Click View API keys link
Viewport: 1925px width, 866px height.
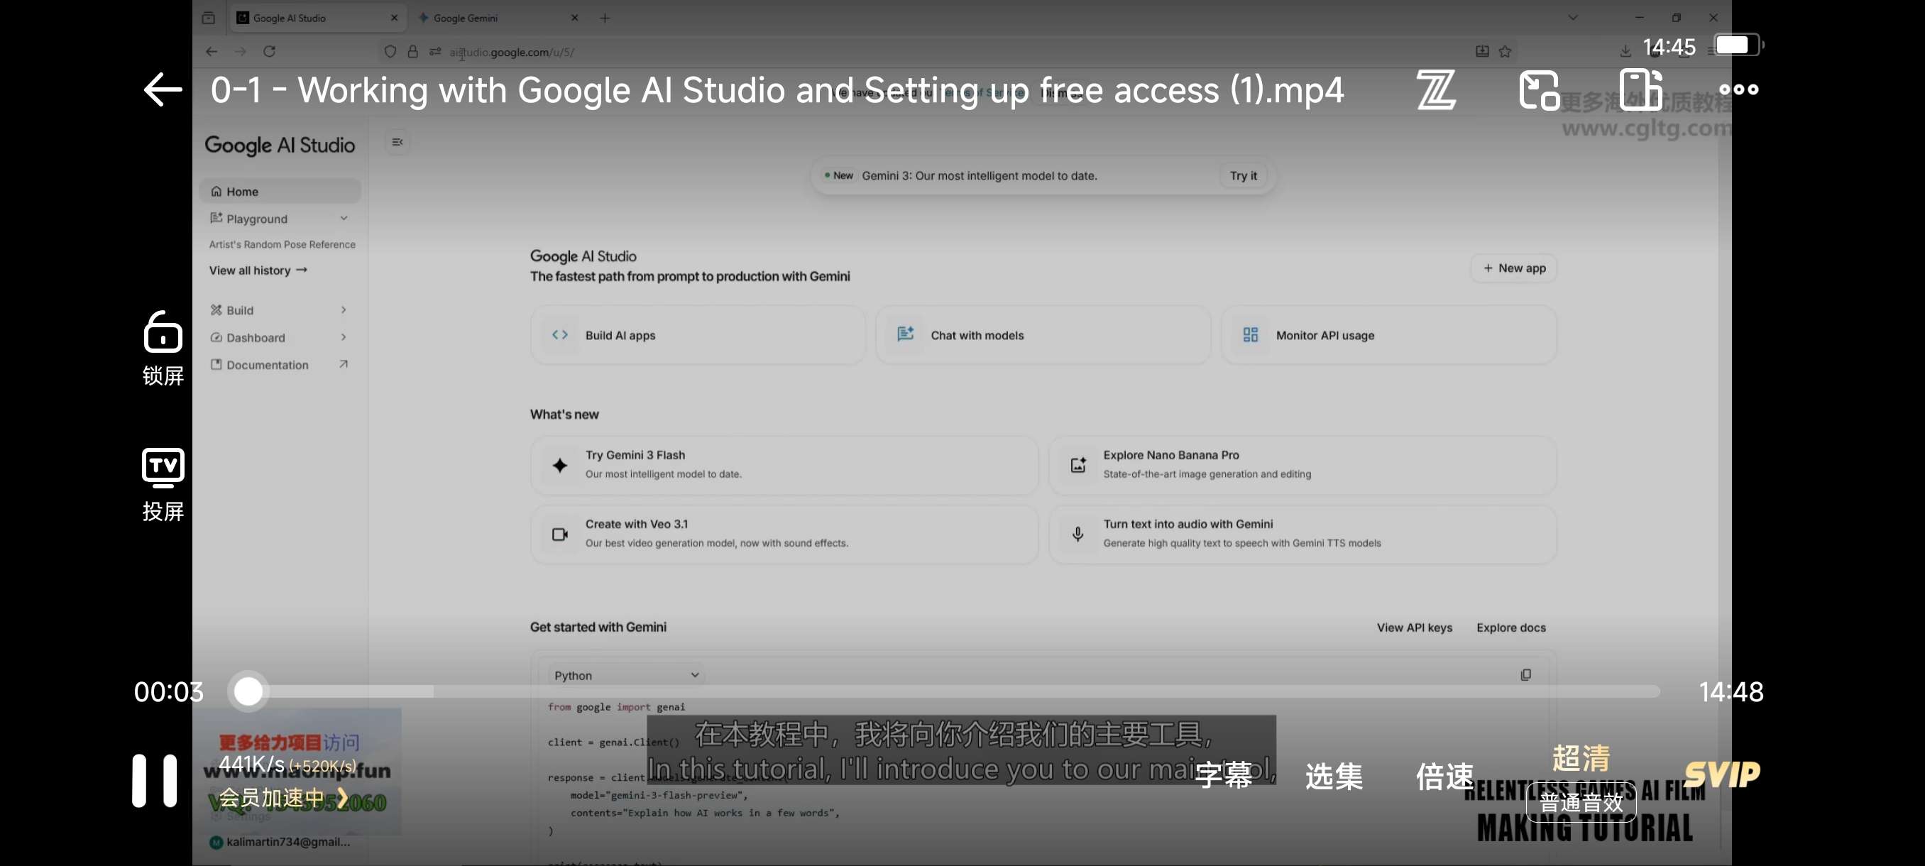click(x=1414, y=627)
